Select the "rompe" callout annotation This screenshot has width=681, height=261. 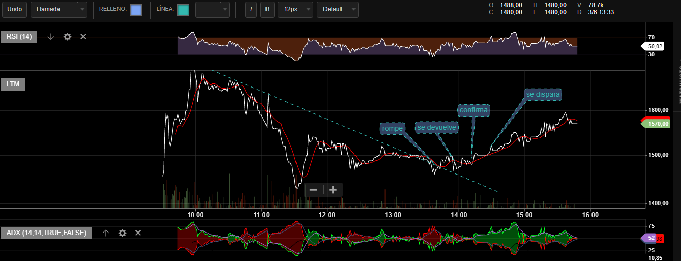point(392,128)
